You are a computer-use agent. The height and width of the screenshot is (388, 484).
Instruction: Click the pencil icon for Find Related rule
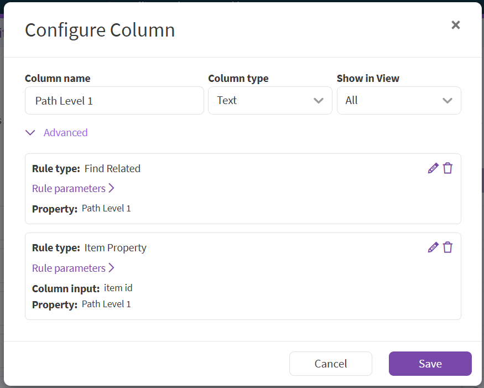click(433, 168)
